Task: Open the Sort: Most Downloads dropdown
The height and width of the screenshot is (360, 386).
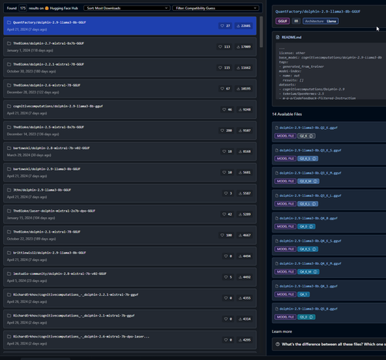Action: click(x=127, y=8)
